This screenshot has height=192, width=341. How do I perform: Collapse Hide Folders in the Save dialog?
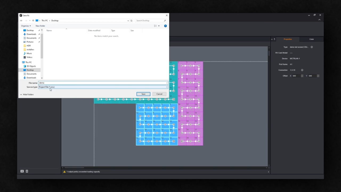click(27, 94)
